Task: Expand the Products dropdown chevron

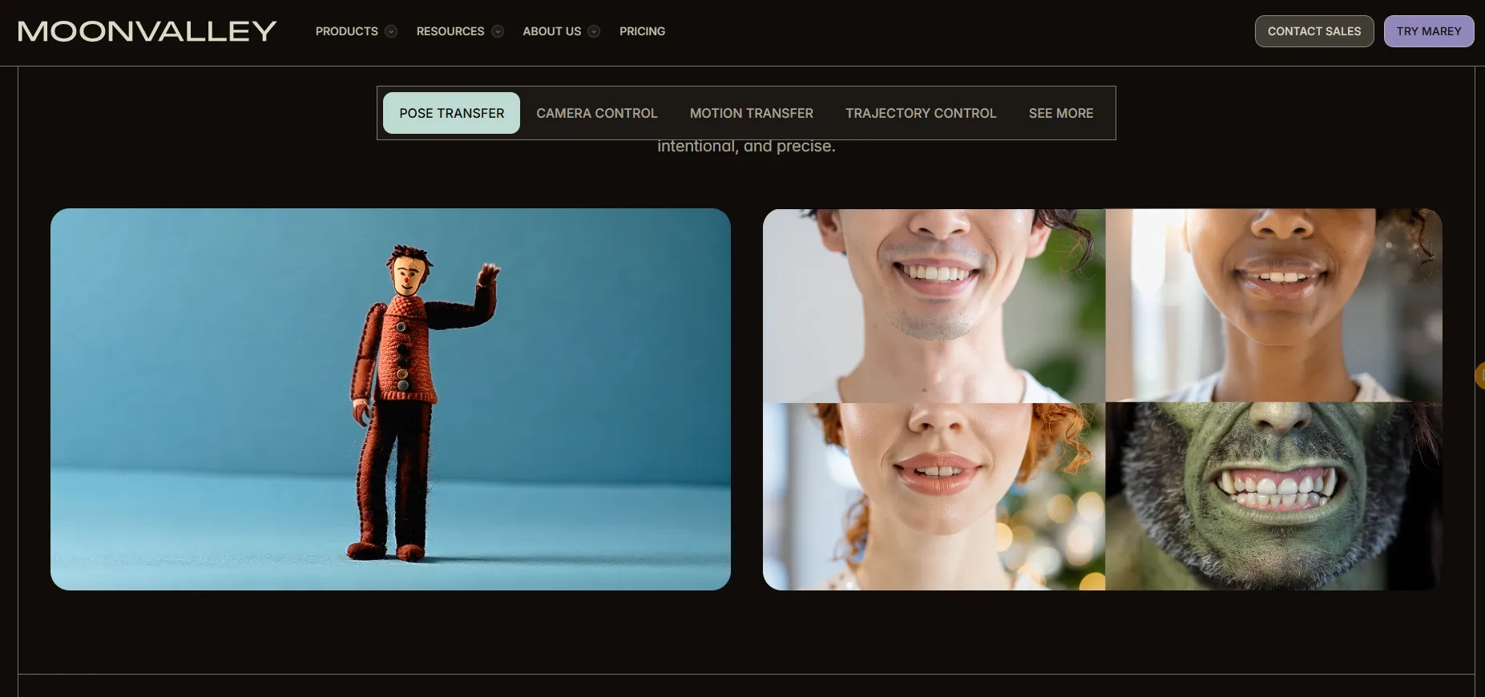Action: 391,32
